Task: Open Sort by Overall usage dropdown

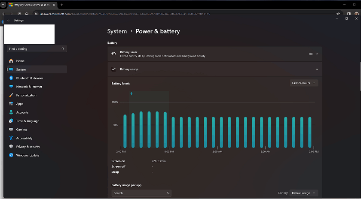Action: pos(304,193)
